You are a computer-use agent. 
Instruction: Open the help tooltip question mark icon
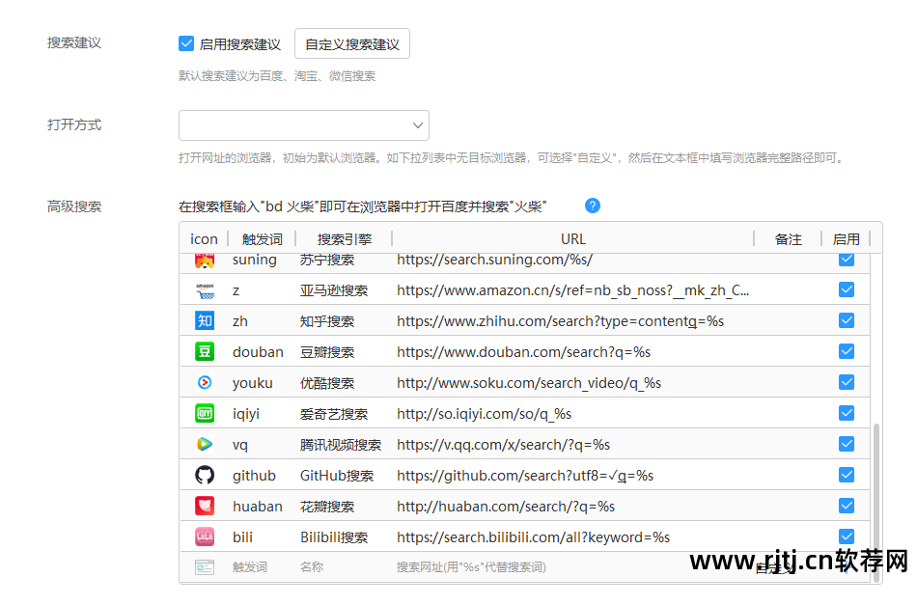coord(592,206)
